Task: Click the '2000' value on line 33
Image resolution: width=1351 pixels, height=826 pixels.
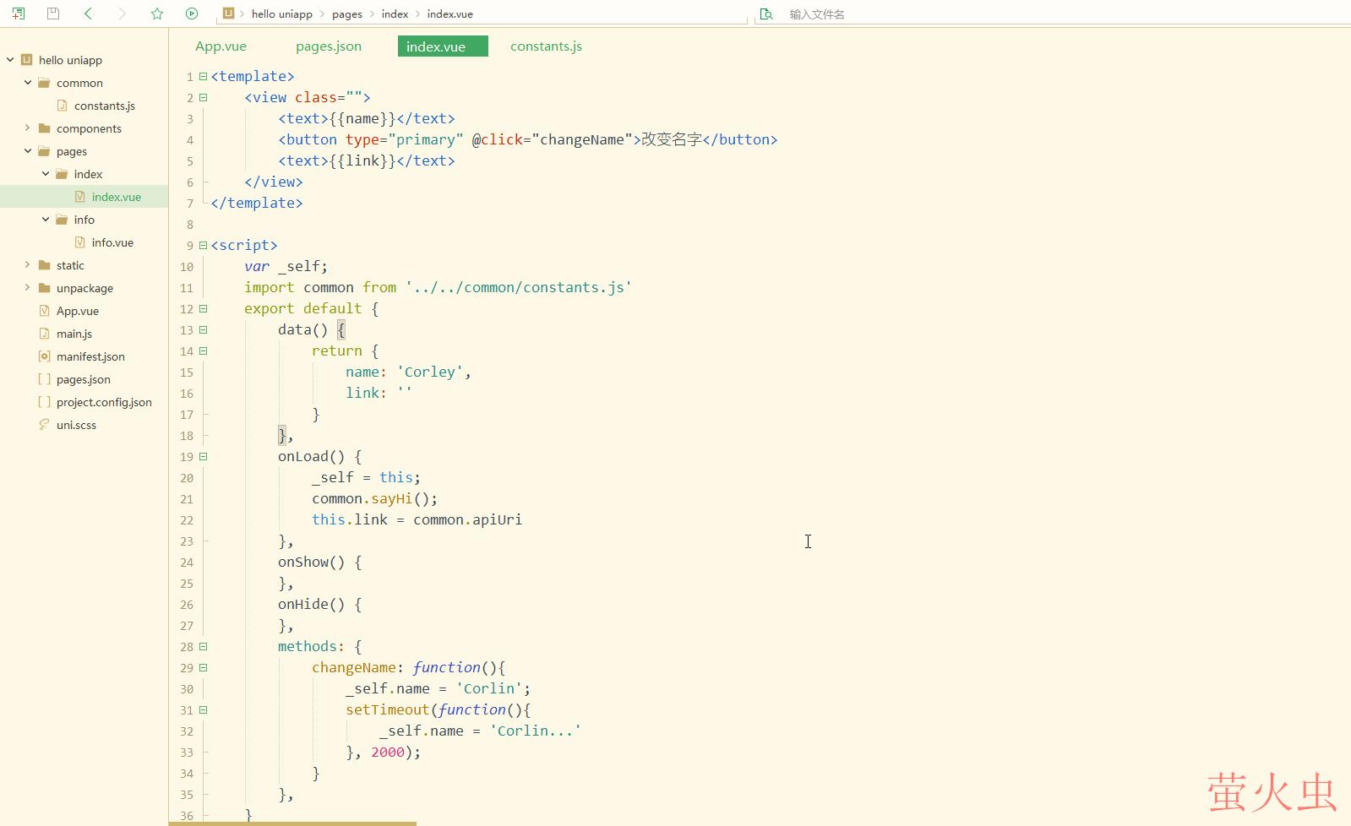Action: [x=388, y=752]
